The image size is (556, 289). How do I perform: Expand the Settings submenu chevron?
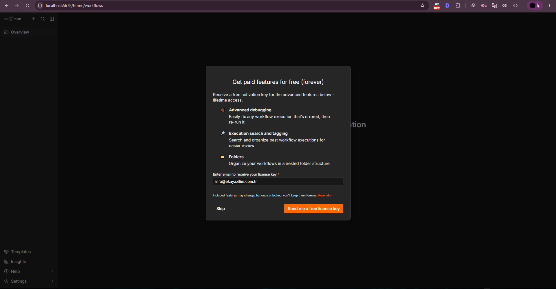[52, 281]
